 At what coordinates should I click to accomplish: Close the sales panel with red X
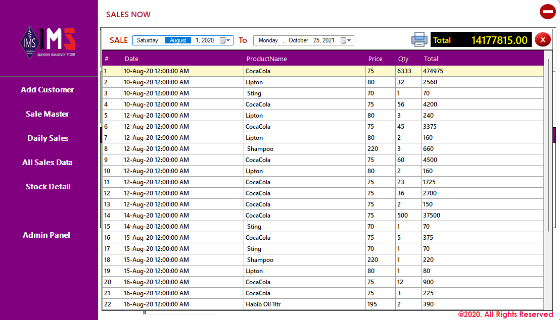[542, 39]
